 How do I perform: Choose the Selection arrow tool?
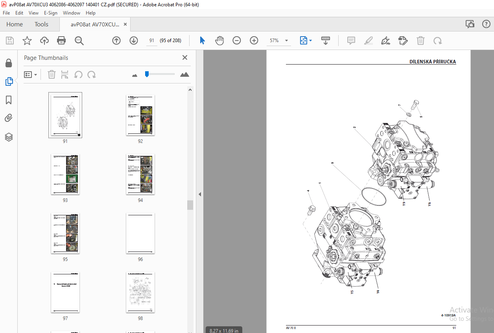(x=202, y=41)
